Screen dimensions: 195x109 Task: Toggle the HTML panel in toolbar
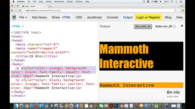click(66, 17)
